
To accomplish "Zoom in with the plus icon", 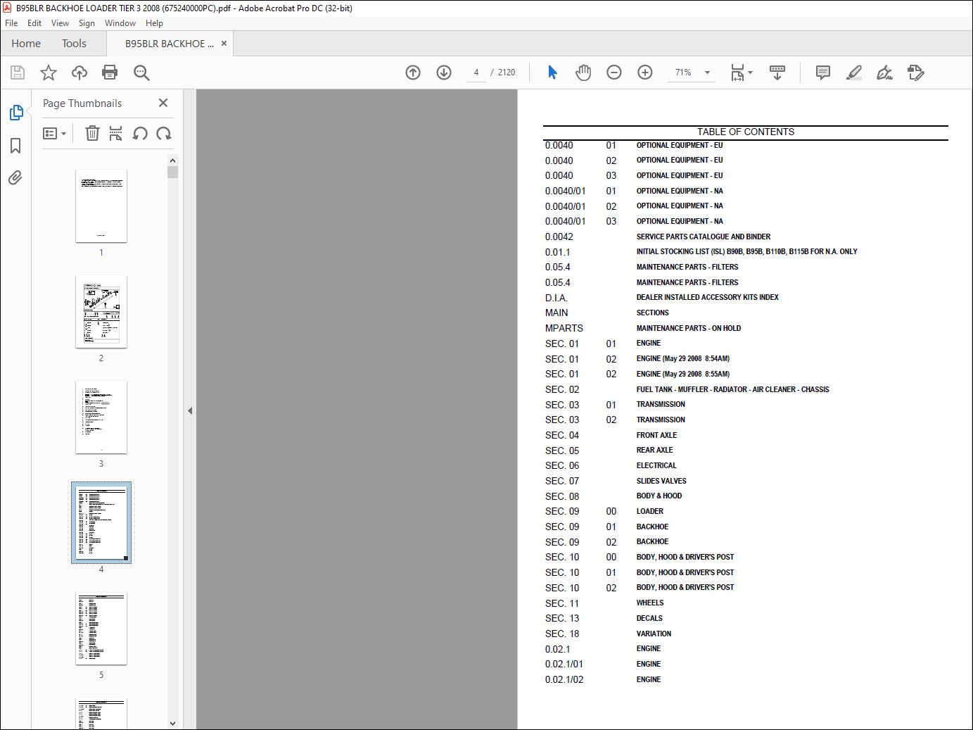I will 645,73.
